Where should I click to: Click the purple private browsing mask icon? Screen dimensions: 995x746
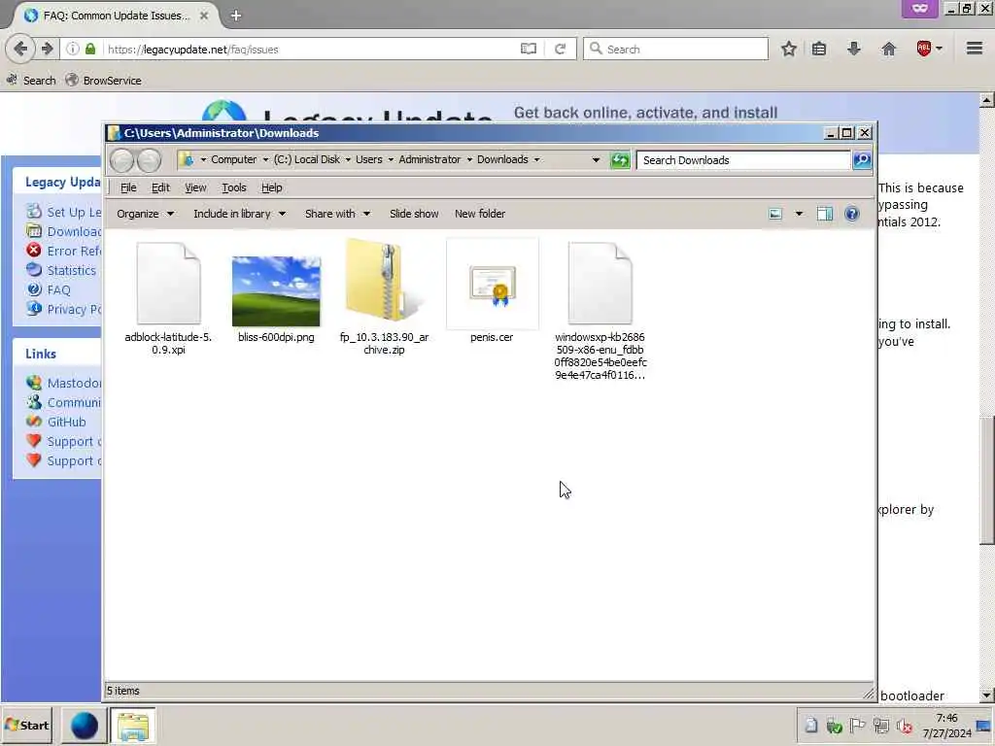pos(919,9)
